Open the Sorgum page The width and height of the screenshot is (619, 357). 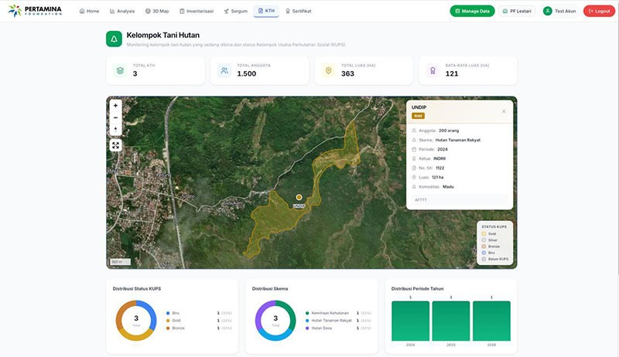[x=236, y=11]
